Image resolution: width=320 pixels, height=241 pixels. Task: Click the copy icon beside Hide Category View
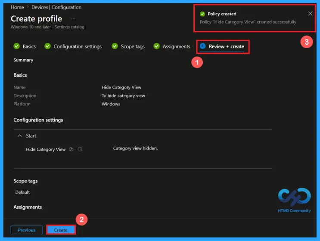tap(71, 149)
